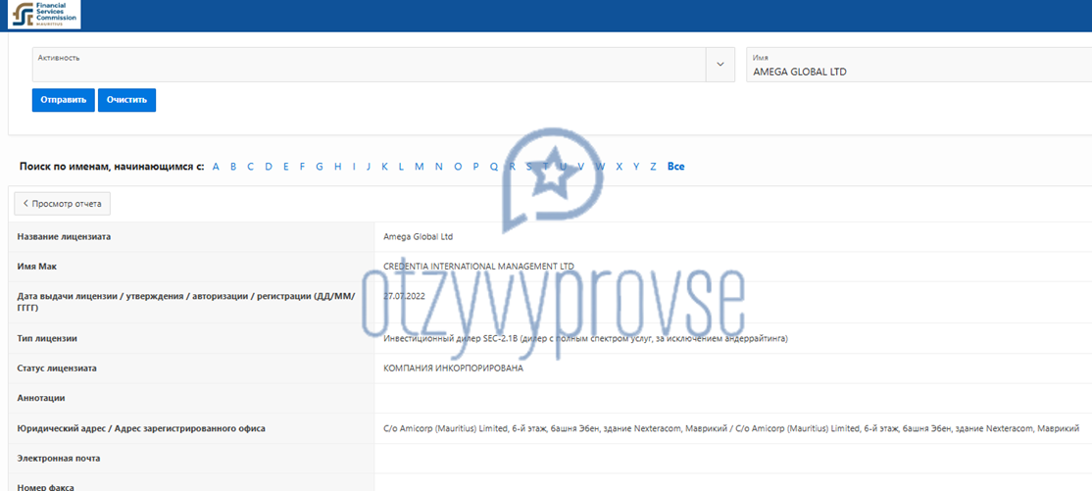
Task: Click the Юридический адрес row label
Action: point(141,428)
